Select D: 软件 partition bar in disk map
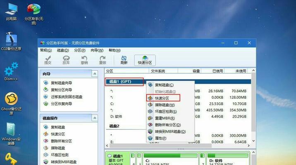This screenshot has height=165, width=296. (228, 159)
